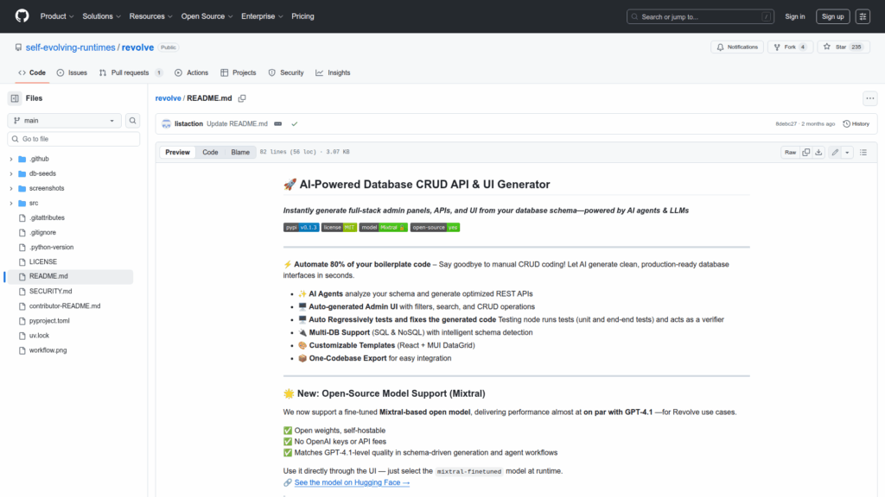This screenshot has height=497, width=885.
Task: Open the .gitignore file
Action: pos(42,232)
